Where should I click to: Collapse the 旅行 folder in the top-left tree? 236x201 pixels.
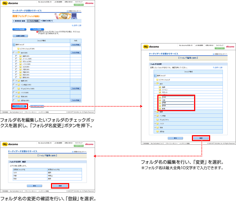16,53
